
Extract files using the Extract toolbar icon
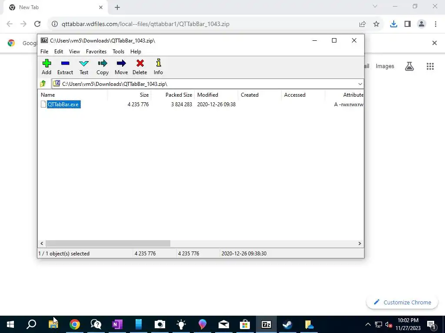point(65,67)
